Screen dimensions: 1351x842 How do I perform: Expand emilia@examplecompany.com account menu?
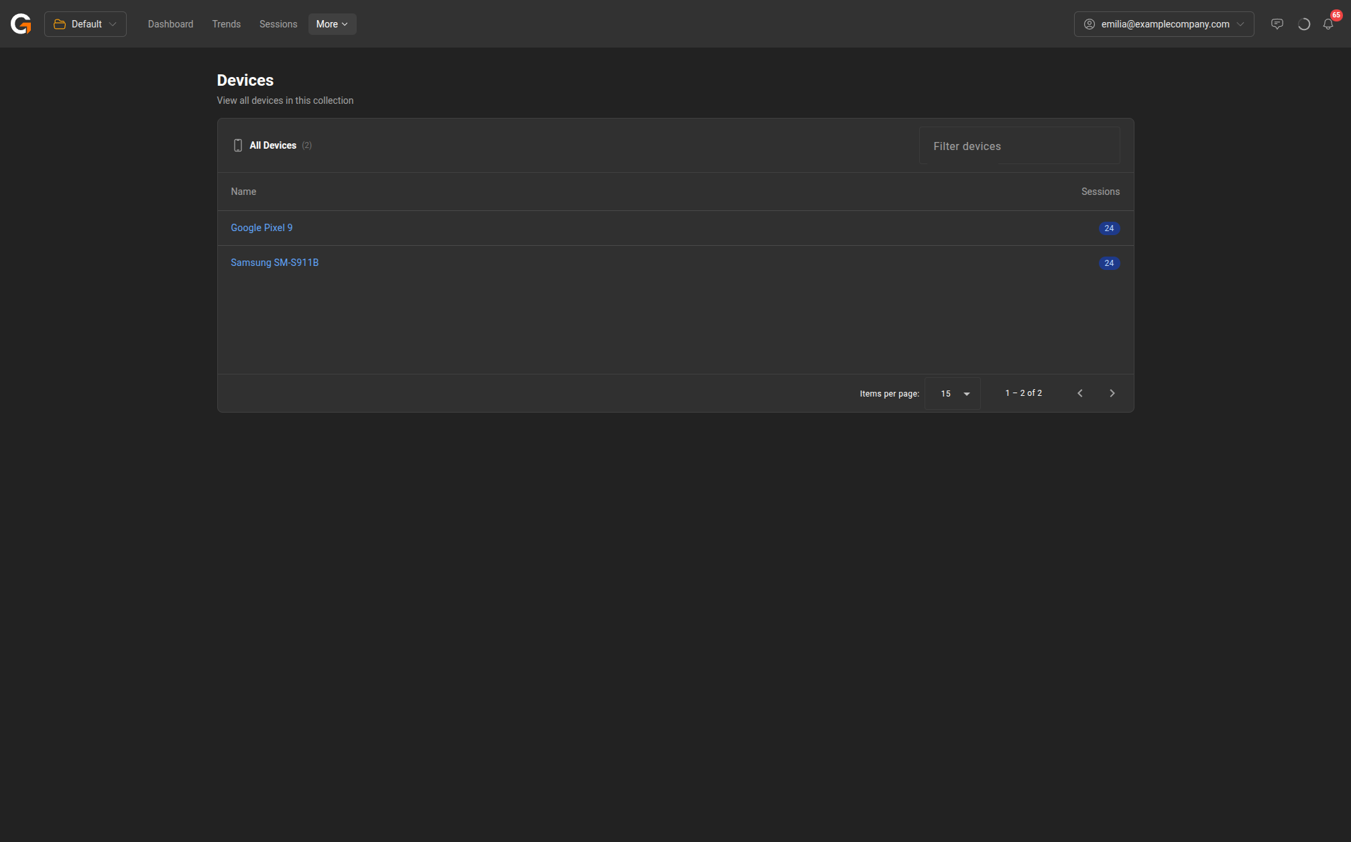[1164, 24]
